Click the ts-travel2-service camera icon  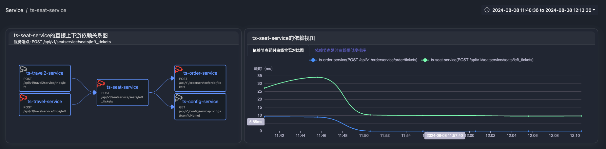tap(23, 69)
